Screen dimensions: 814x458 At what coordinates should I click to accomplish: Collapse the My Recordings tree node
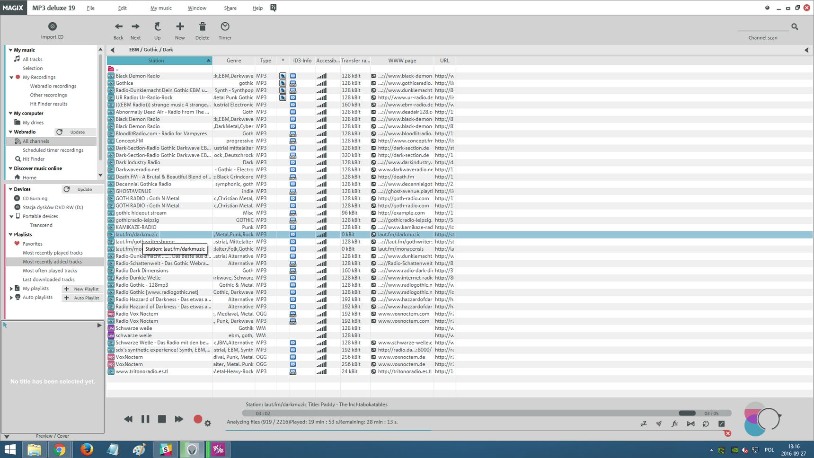pyautogui.click(x=11, y=77)
